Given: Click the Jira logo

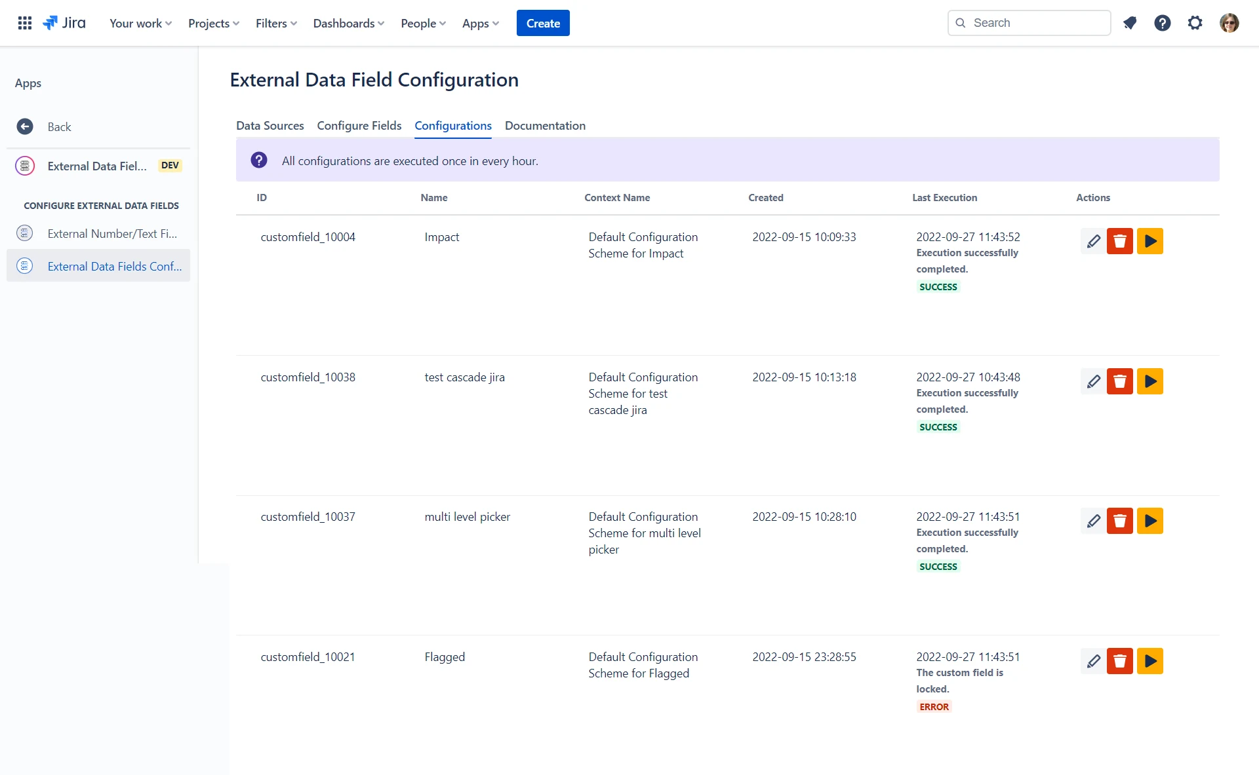Looking at the screenshot, I should point(64,23).
